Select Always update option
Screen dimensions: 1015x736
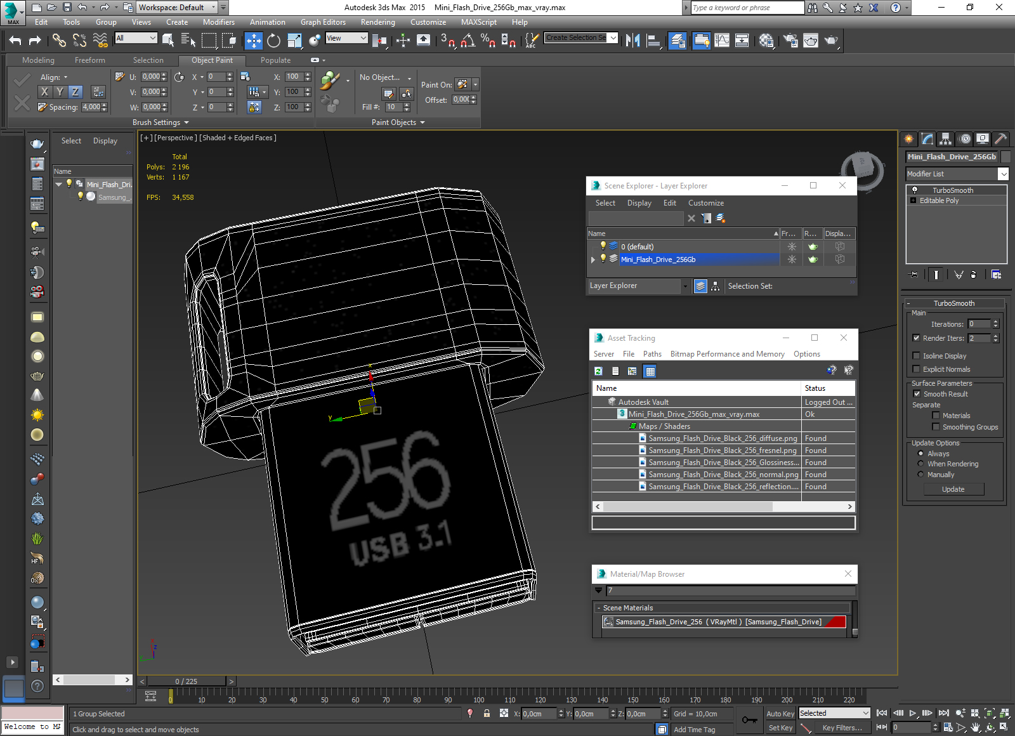[920, 454]
